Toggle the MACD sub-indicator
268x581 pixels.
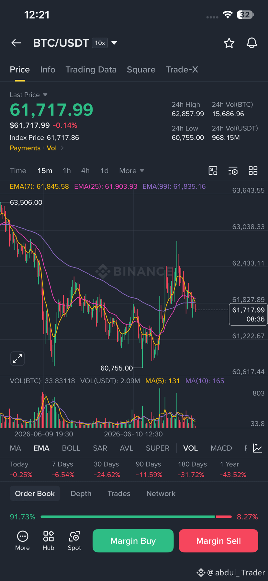coord(221,448)
